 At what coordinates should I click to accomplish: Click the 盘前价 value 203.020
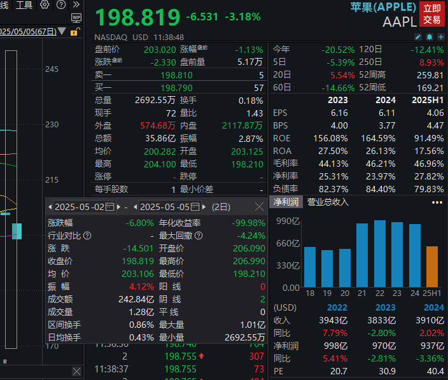160,50
